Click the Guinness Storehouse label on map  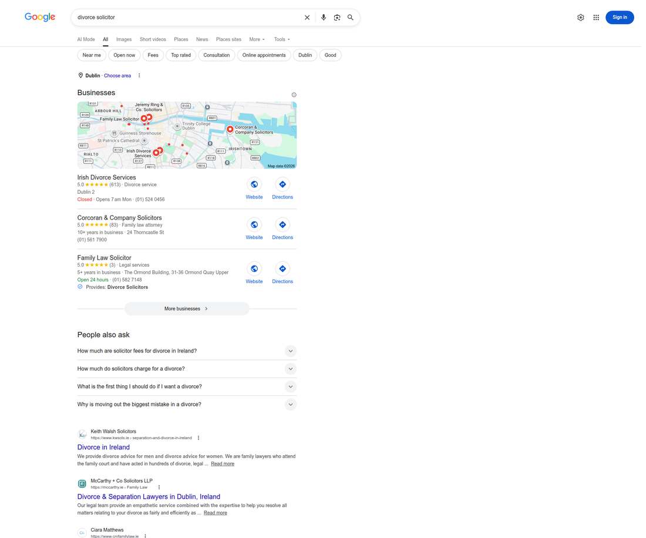pos(140,133)
